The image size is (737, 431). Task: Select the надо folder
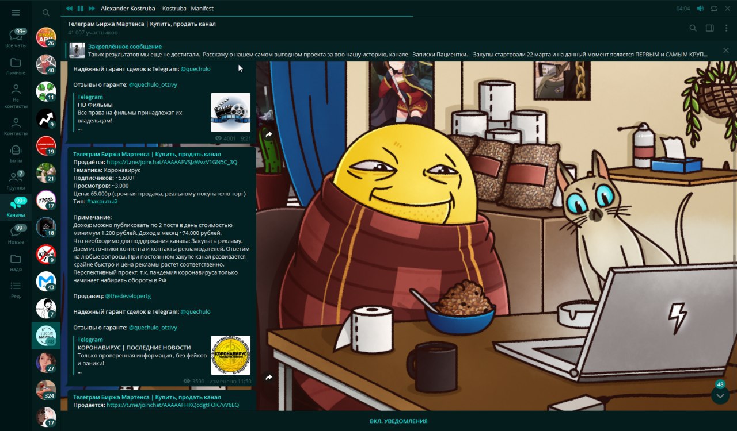pos(16,262)
